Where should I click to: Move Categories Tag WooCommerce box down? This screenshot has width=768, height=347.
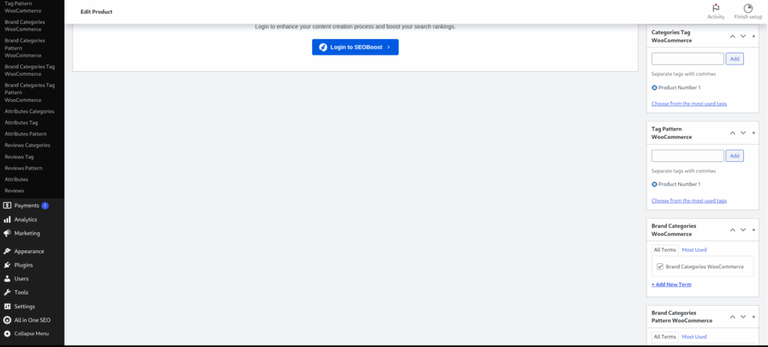[x=743, y=36]
